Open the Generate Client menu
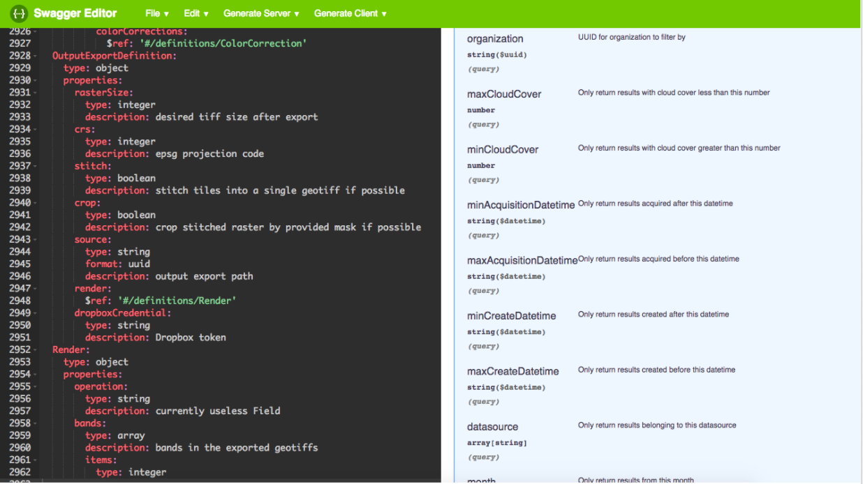The image size is (863, 484). coord(351,13)
